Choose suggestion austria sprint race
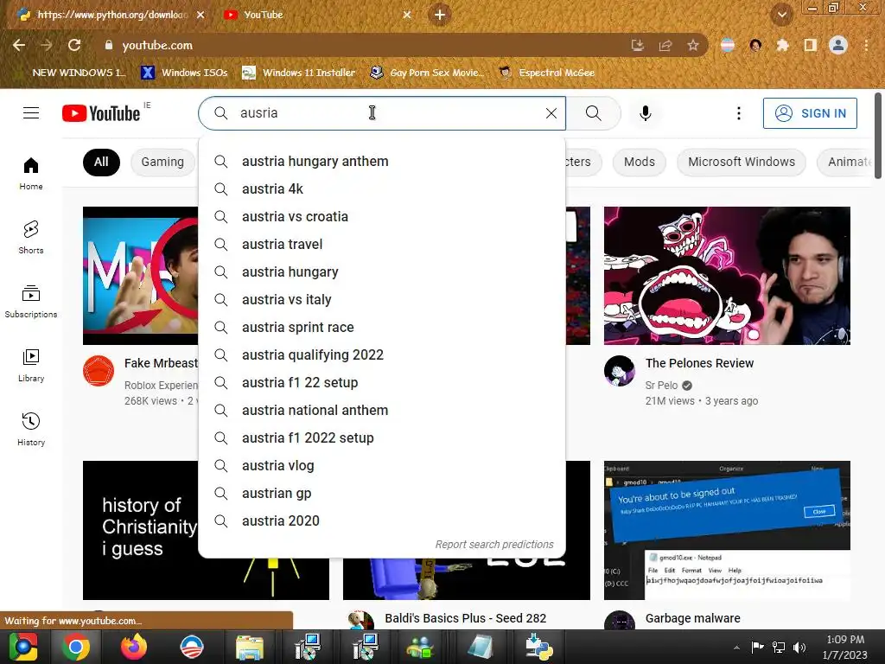Viewport: 885px width, 664px height. coord(382,328)
